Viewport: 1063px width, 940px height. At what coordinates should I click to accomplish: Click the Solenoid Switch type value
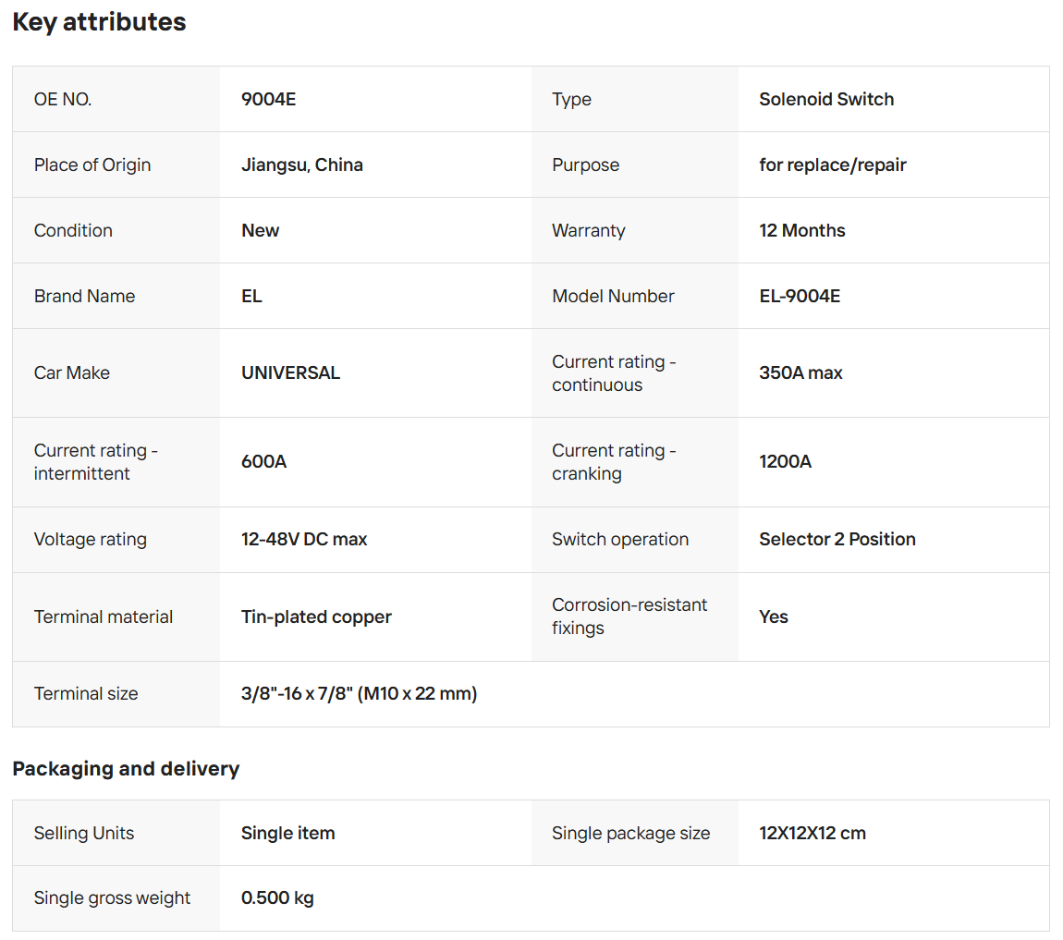826,99
